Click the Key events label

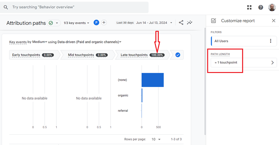[x=18, y=42]
